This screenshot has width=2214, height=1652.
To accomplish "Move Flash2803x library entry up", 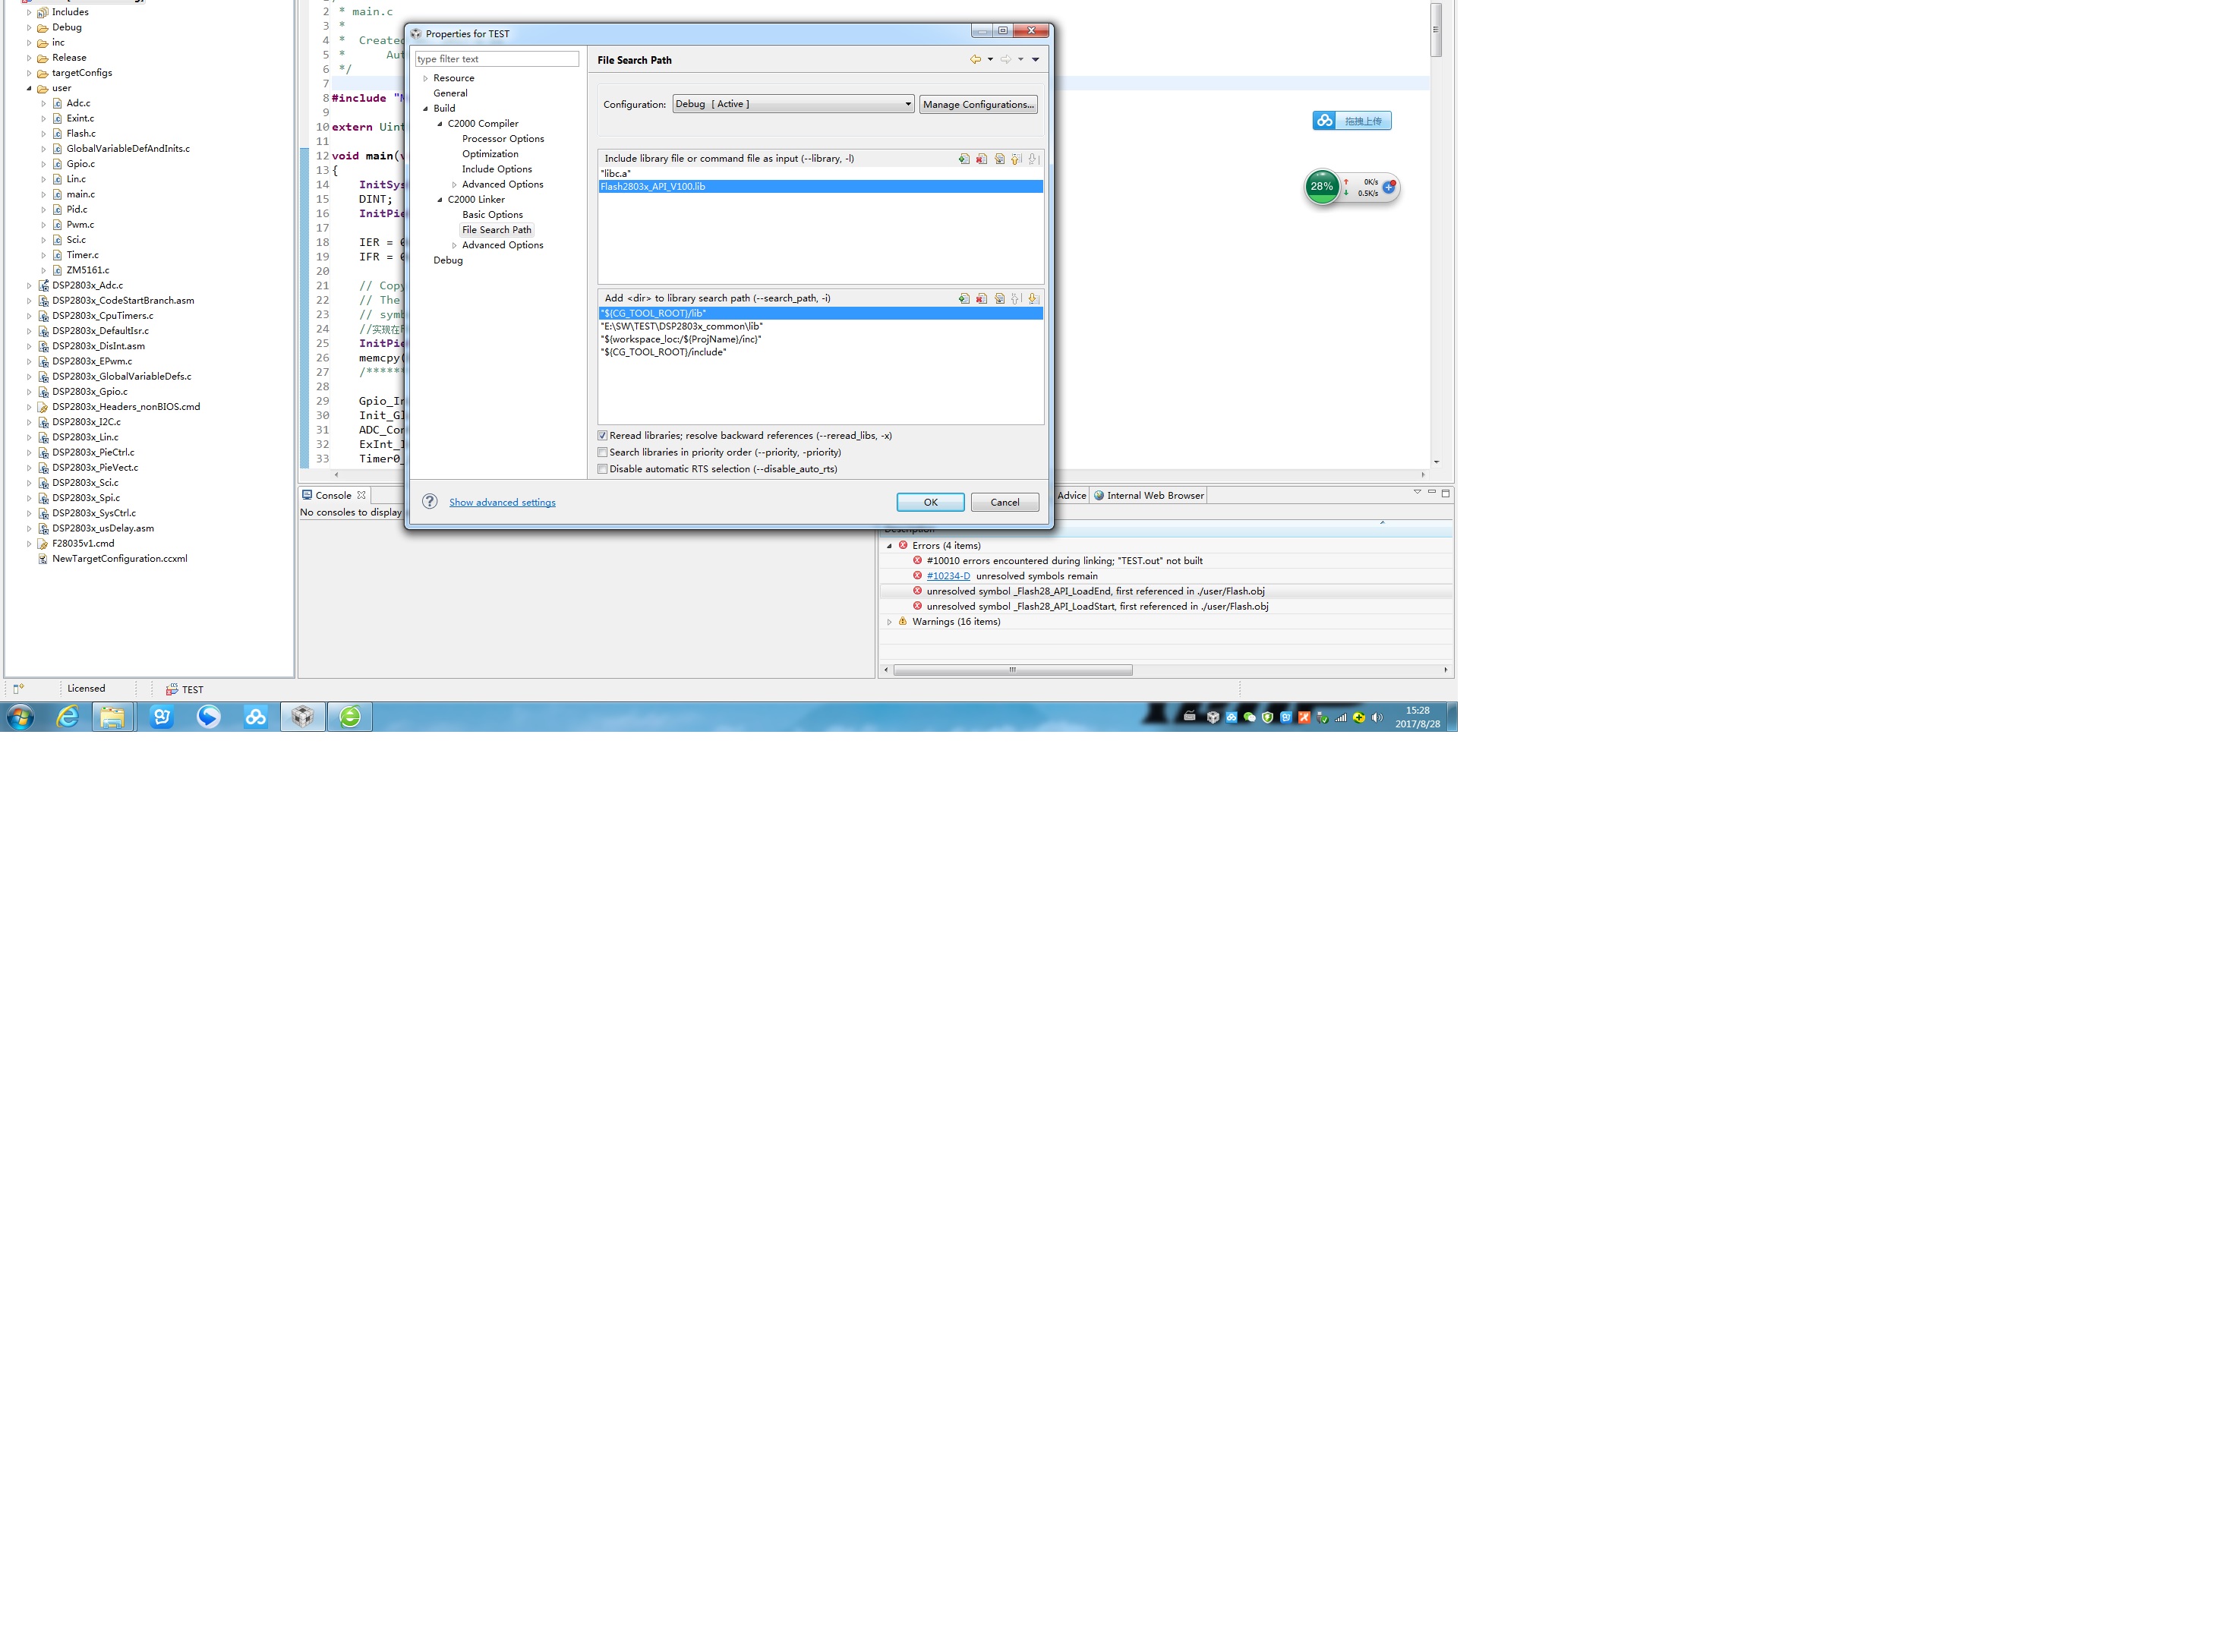I will coord(1015,158).
